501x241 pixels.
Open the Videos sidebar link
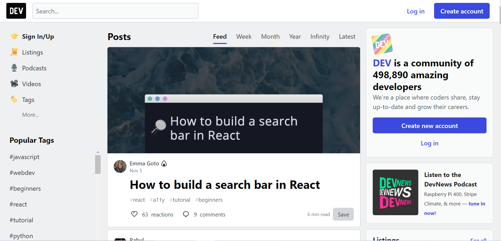32,84
